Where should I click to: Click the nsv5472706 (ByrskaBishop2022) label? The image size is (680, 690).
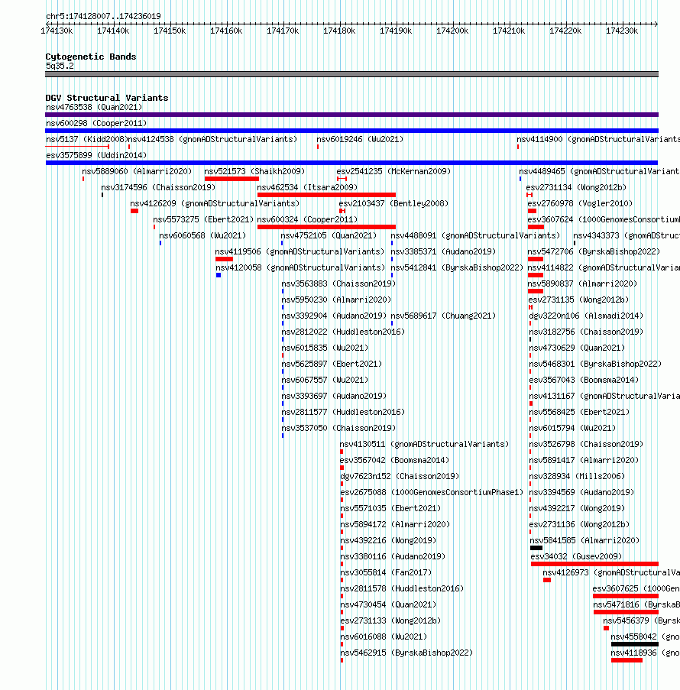[x=594, y=251]
